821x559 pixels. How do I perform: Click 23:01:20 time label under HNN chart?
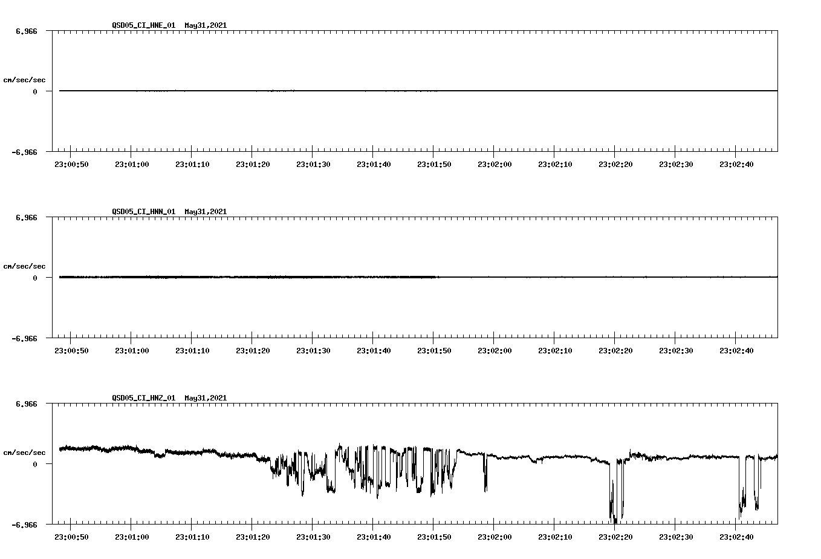coord(253,351)
